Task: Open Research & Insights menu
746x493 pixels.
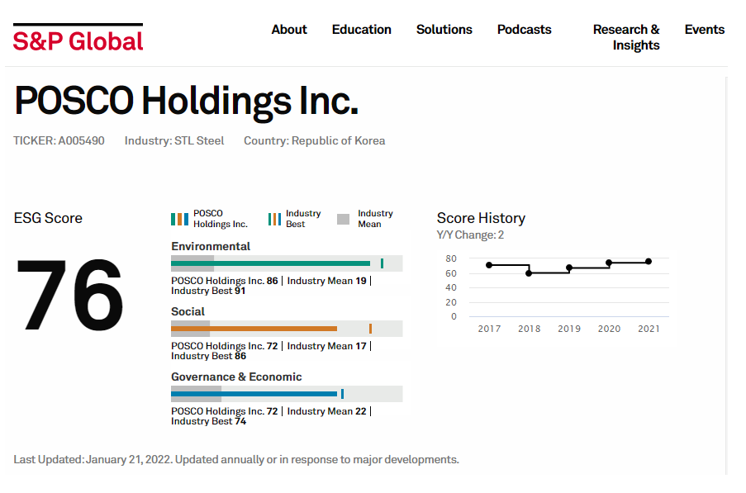Action: click(x=626, y=37)
